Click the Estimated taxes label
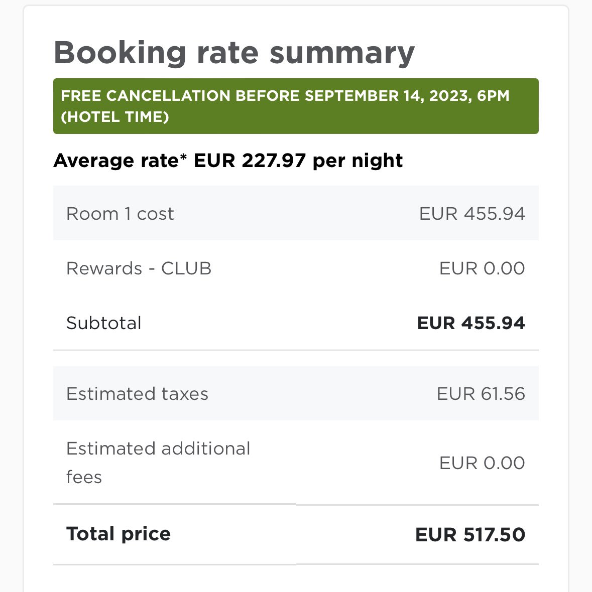 tap(137, 394)
